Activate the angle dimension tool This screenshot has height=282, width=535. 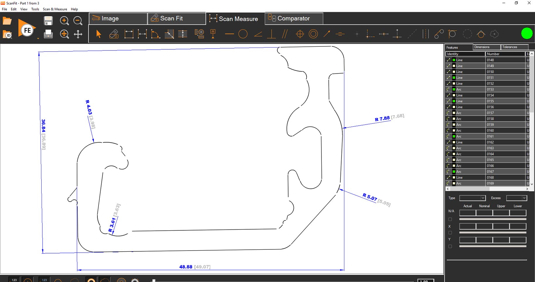[155, 34]
